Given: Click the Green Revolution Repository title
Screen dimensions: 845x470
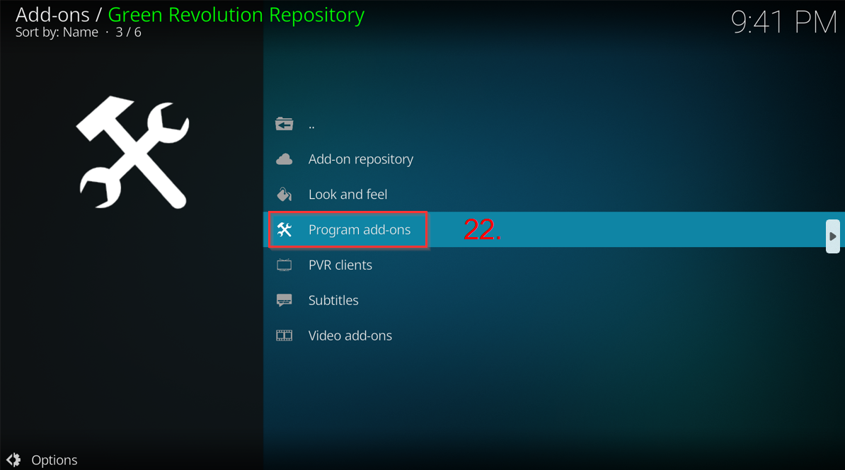Looking at the screenshot, I should (x=236, y=15).
